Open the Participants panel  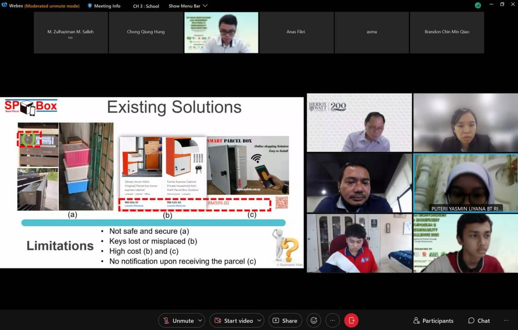433,321
